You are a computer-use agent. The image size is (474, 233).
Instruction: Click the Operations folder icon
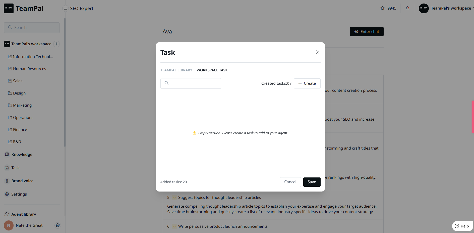coord(10,118)
